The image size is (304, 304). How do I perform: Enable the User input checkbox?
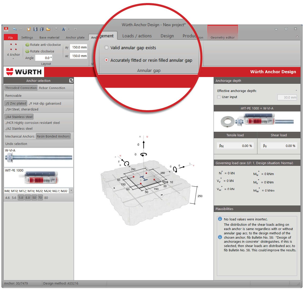pyautogui.click(x=219, y=97)
